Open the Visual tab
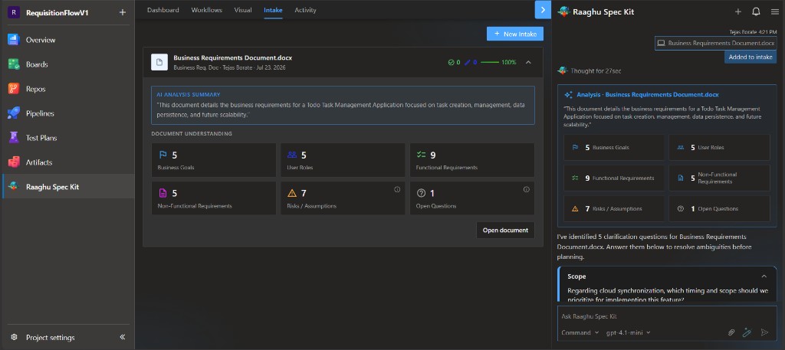Image resolution: width=785 pixels, height=350 pixels. tap(243, 10)
